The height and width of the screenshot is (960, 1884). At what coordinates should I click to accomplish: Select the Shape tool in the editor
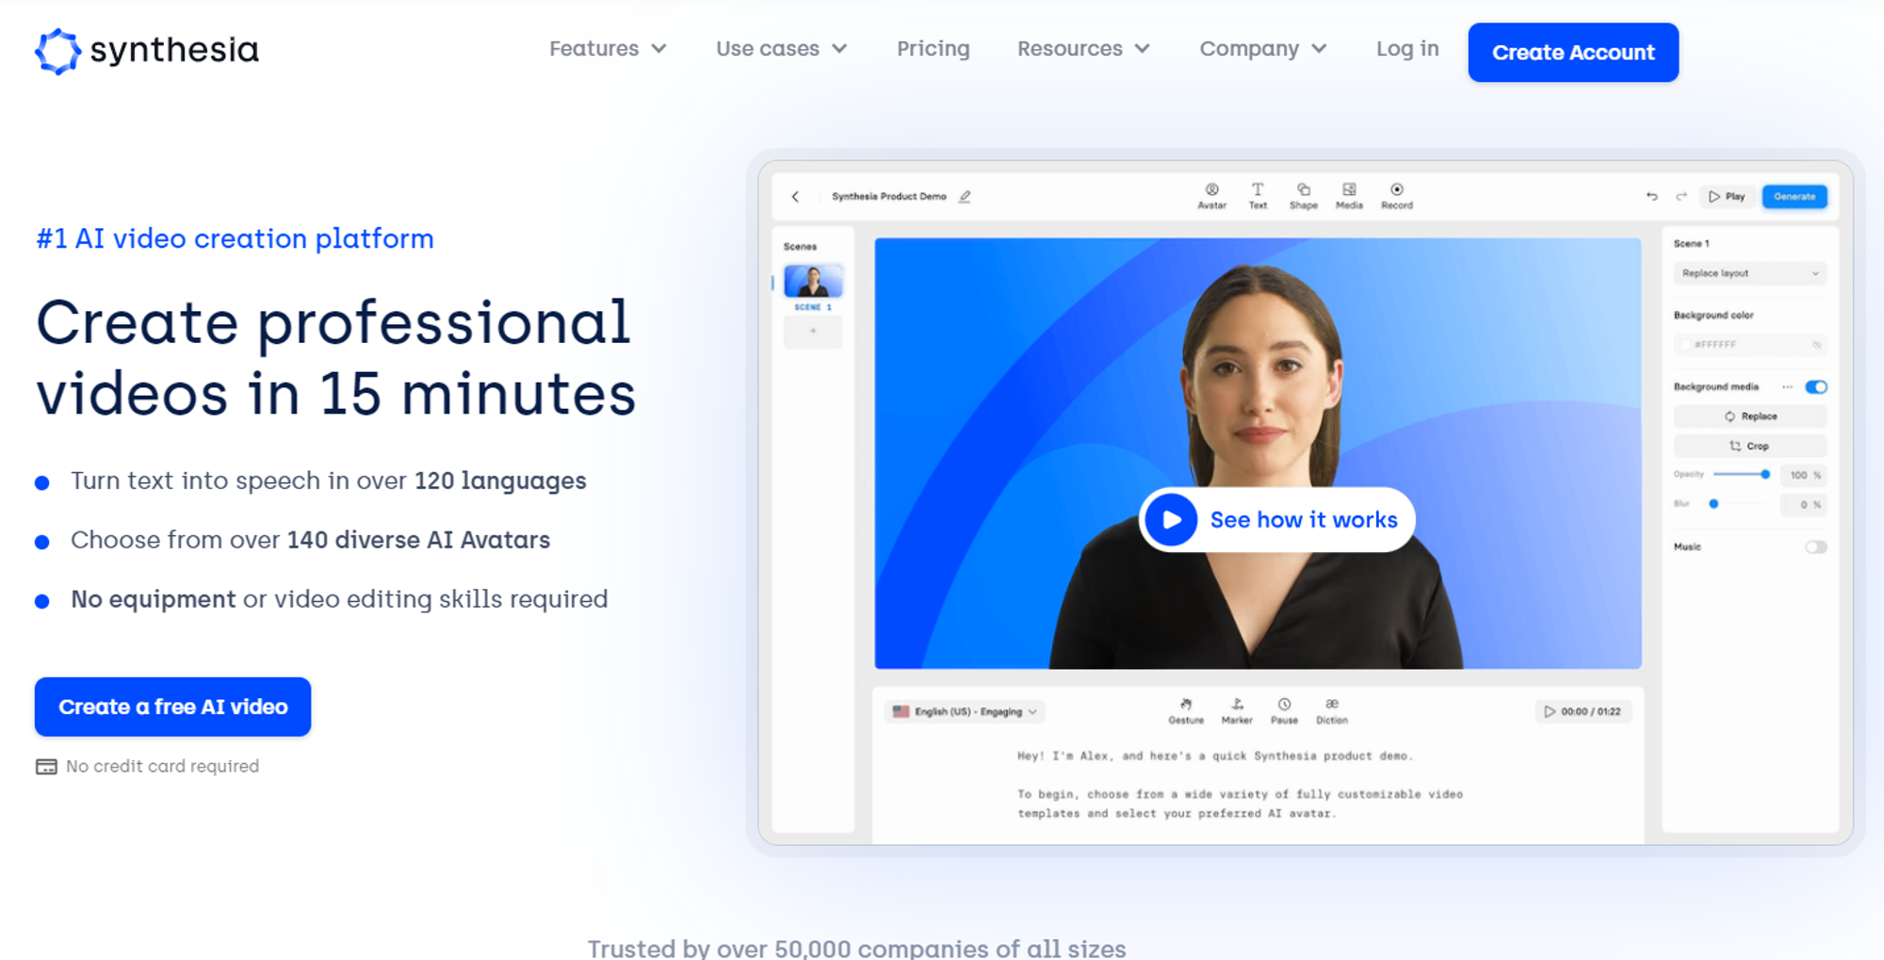[1304, 196]
